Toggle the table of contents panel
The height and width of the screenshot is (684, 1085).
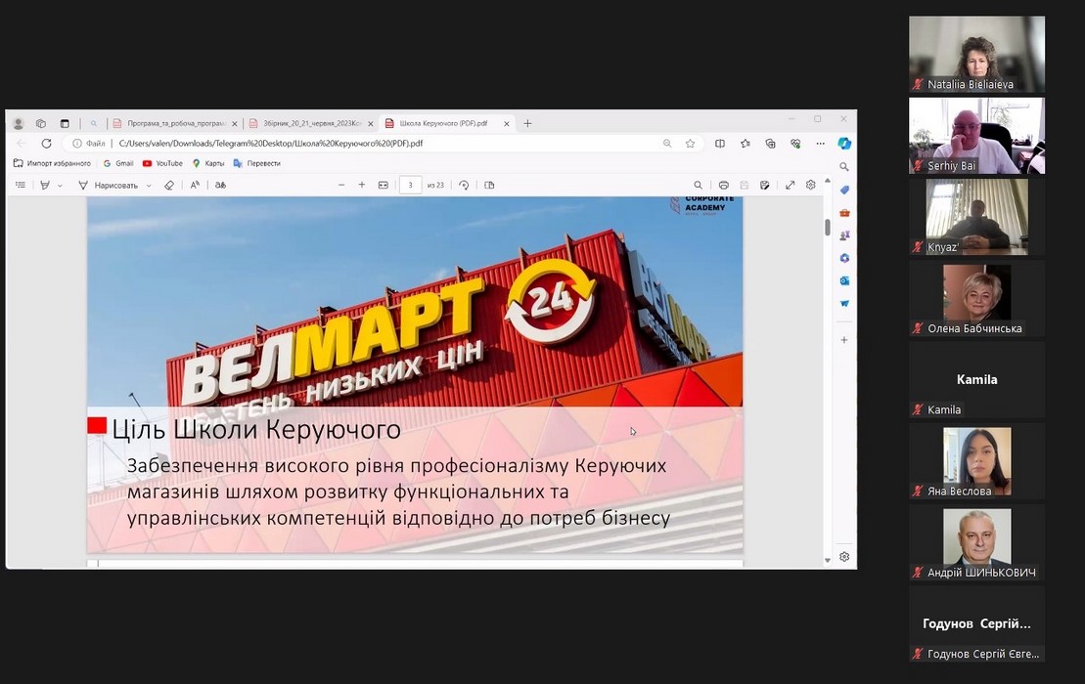click(x=21, y=185)
